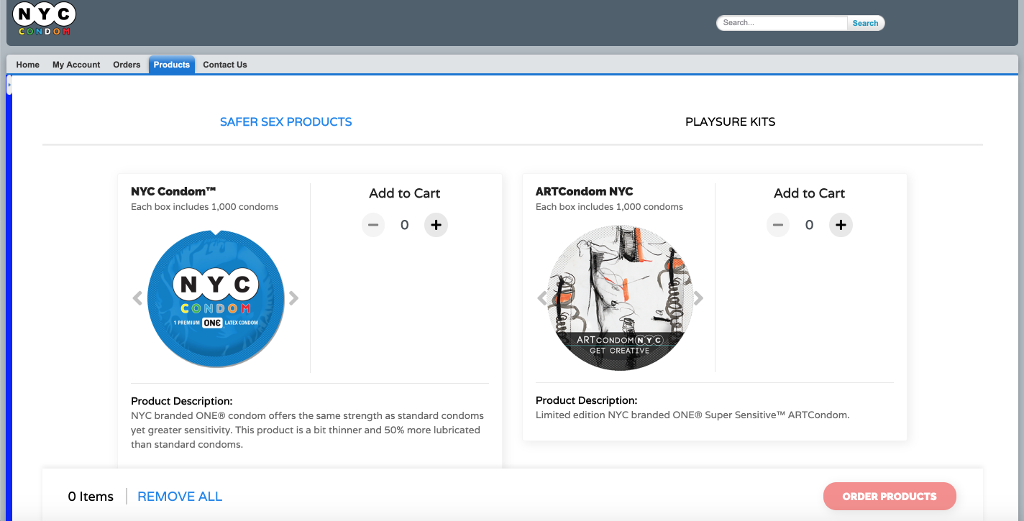Click the Search button
The image size is (1024, 521).
coord(866,23)
